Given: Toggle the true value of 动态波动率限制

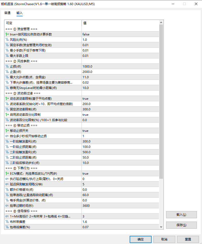Looking at the screenshot, I should click(85, 98).
